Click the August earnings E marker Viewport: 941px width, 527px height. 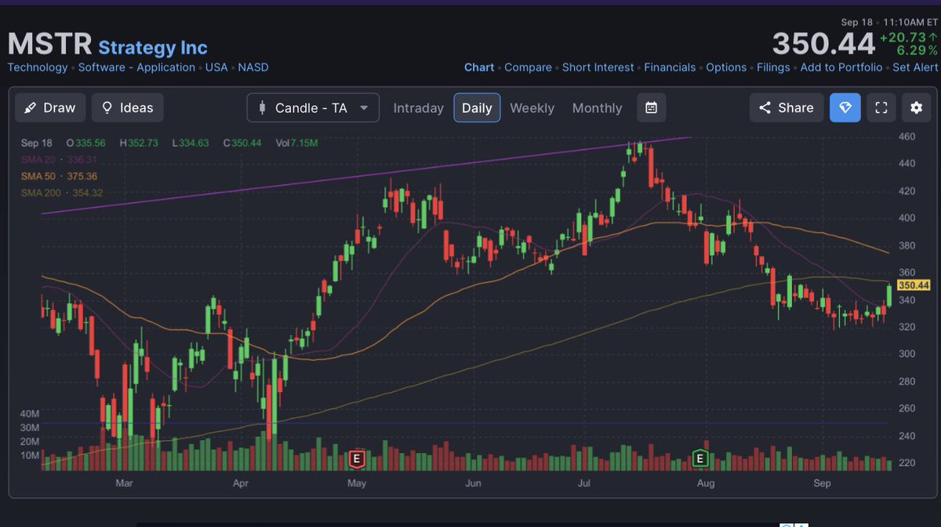699,459
